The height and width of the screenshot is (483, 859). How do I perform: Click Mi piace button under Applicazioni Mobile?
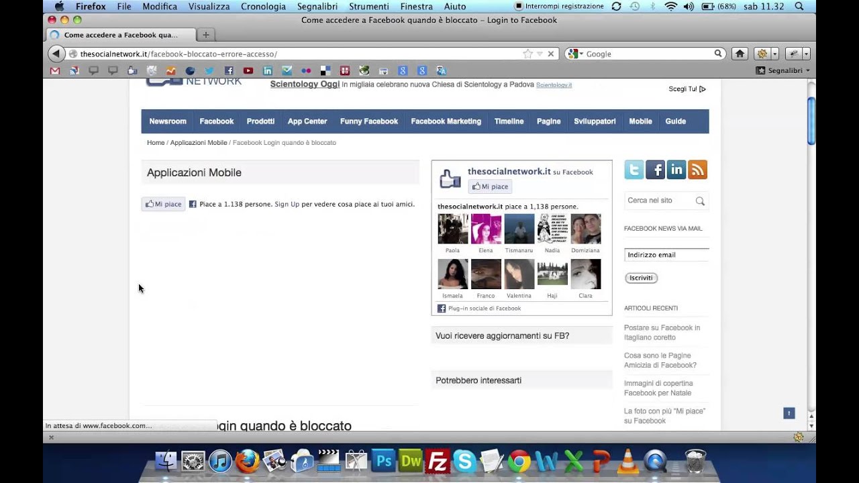(163, 204)
